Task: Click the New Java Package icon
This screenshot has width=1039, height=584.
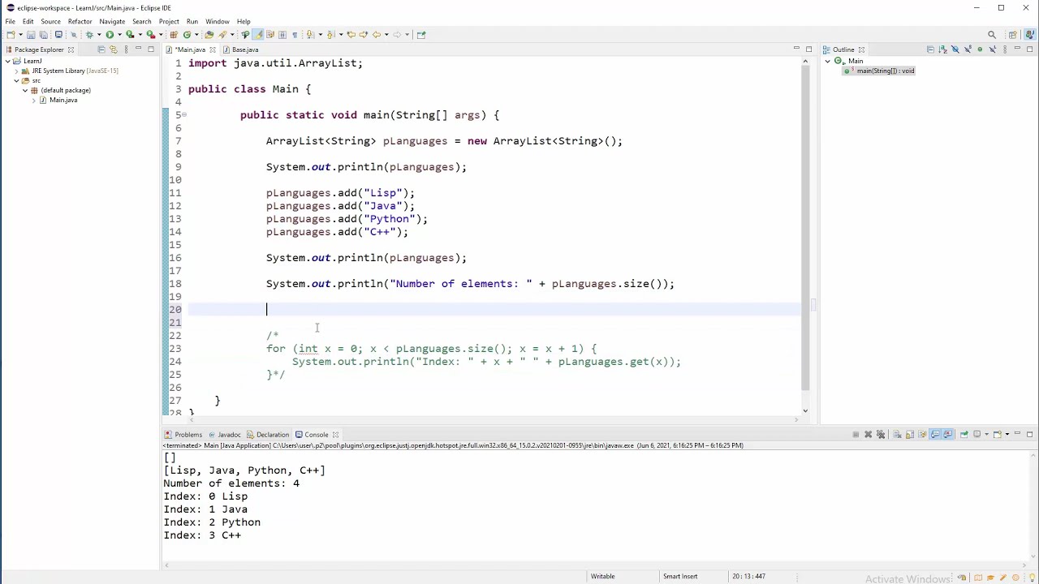Action: click(x=174, y=34)
